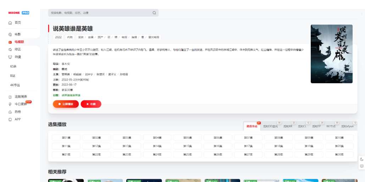Play episode 第13集
Screen dimensions: 365x182
coord(127,146)
